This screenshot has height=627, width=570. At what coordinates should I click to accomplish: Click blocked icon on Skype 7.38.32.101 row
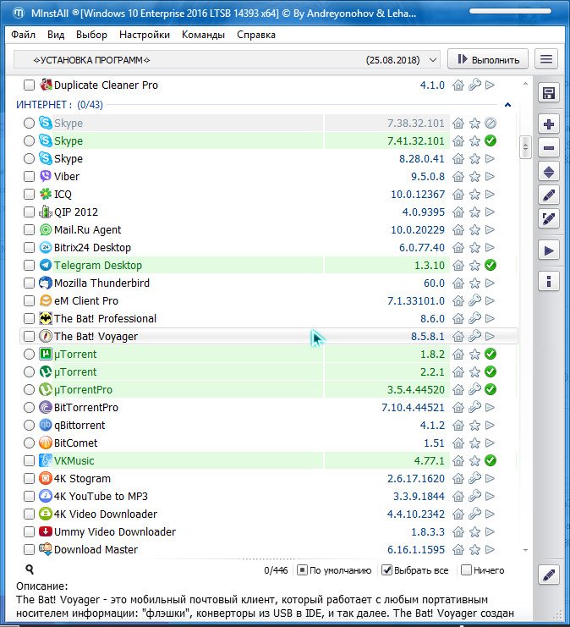coord(490,124)
